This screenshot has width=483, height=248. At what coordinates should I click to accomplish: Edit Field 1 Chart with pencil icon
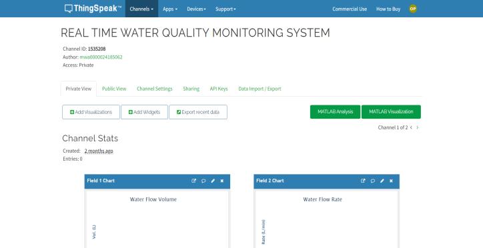[213, 181]
